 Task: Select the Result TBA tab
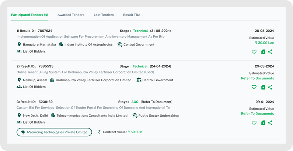[x=132, y=15]
